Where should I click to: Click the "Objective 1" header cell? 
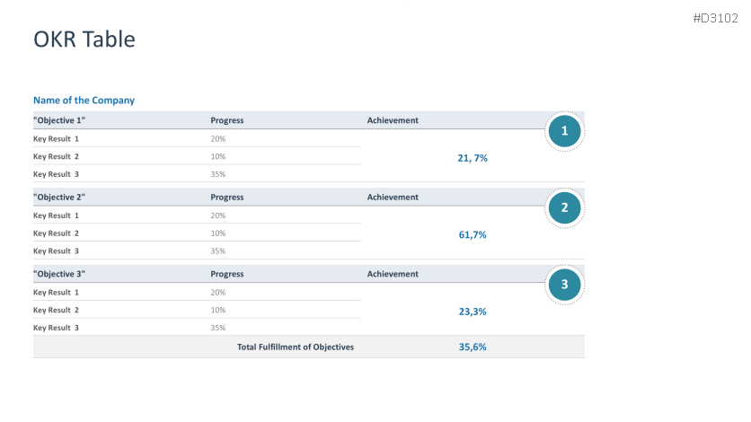[59, 120]
